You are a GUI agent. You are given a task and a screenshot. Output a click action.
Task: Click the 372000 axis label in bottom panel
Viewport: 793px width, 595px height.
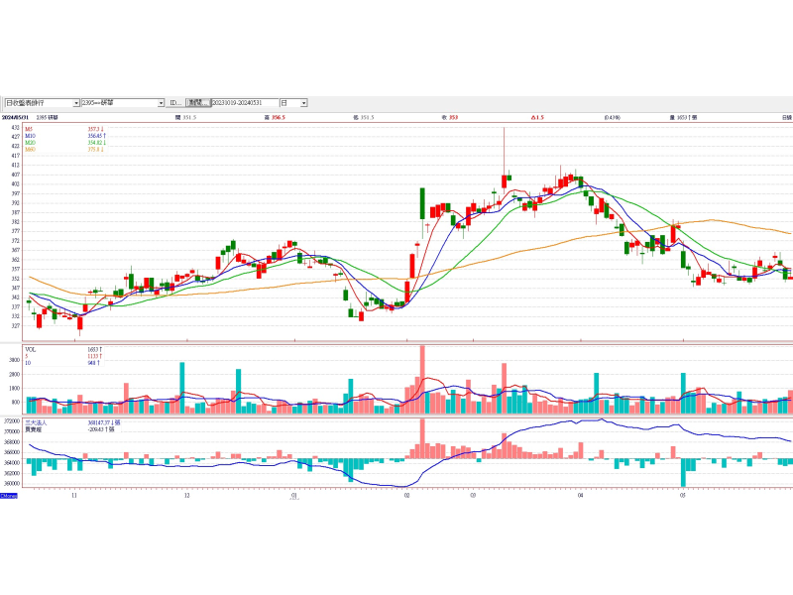coord(12,420)
